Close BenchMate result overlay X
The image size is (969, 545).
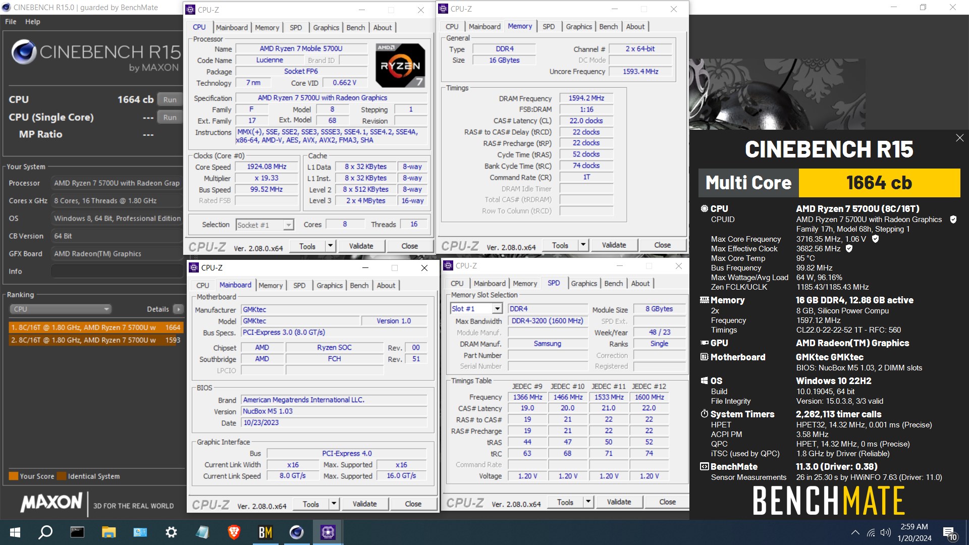pos(959,138)
